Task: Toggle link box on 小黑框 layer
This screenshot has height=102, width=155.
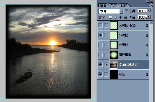Action: [x=106, y=35]
